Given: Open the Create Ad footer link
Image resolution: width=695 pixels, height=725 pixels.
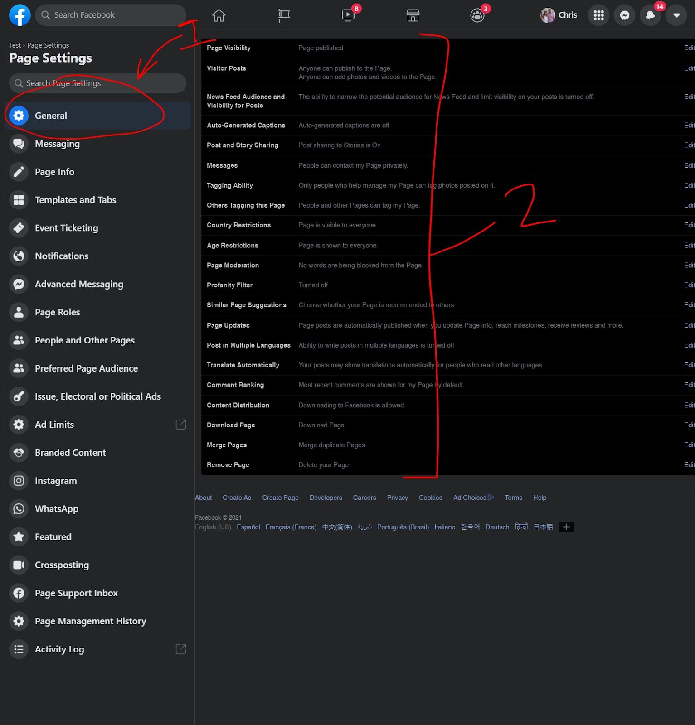Looking at the screenshot, I should tap(237, 498).
